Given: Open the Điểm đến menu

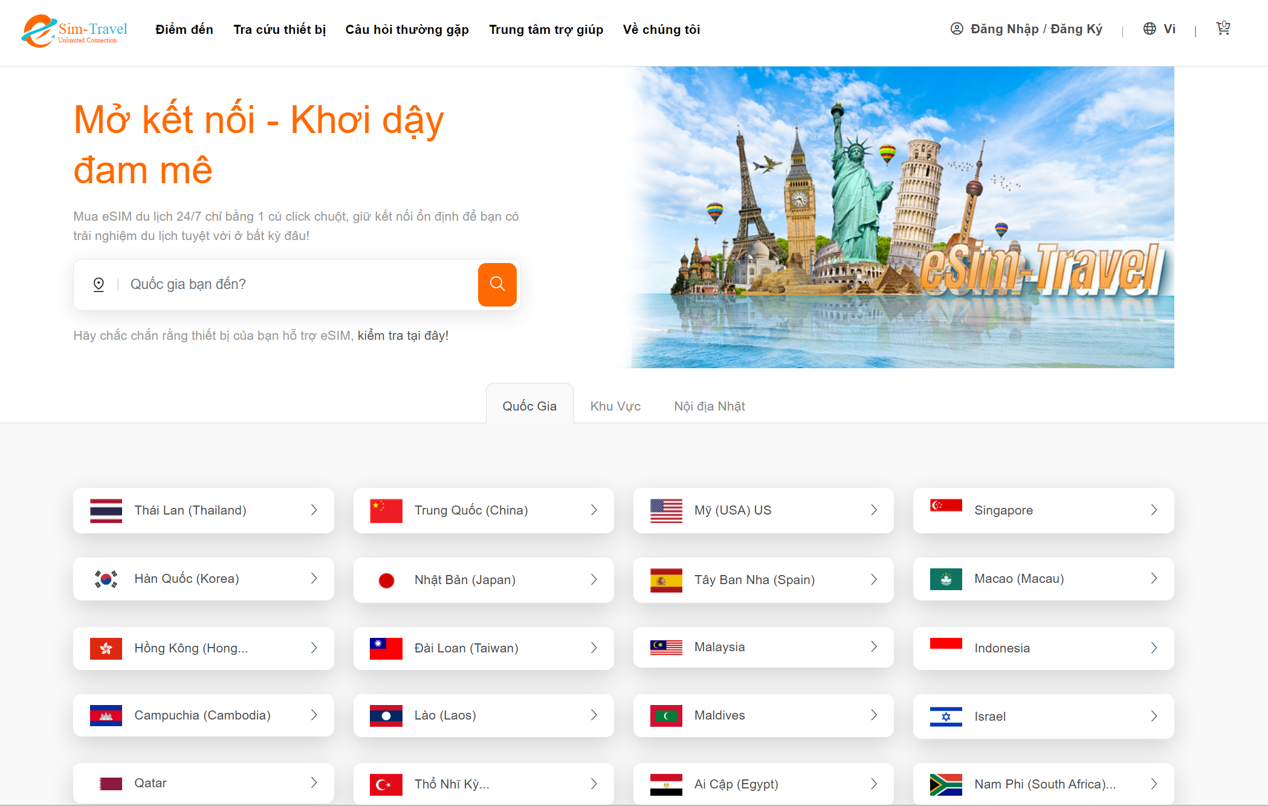Looking at the screenshot, I should (x=184, y=30).
